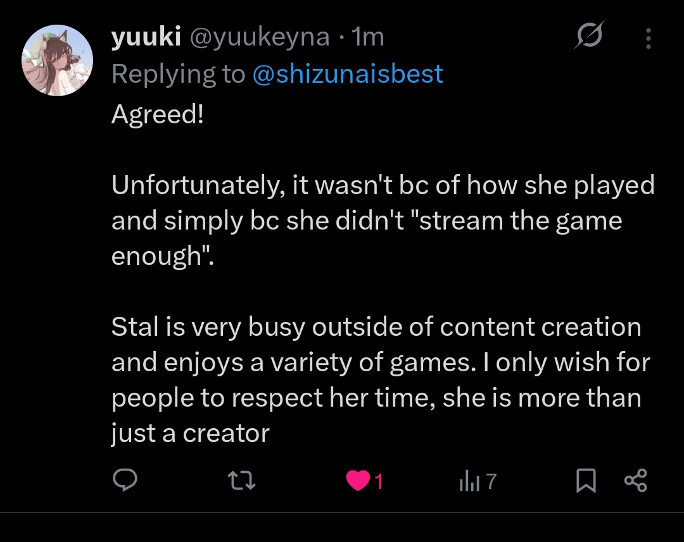This screenshot has width=684, height=542.
Task: Click the like count number 1
Action: pos(379,483)
